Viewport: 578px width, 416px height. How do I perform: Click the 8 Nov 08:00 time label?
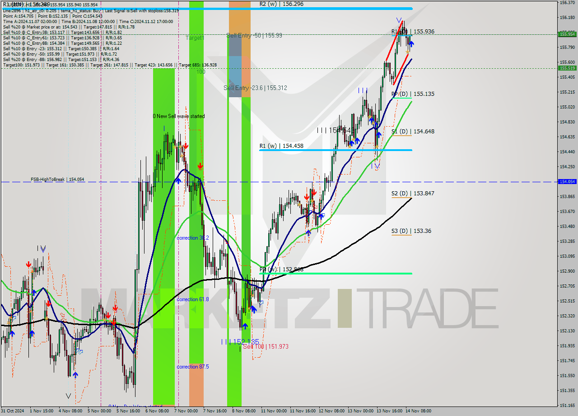[x=244, y=411]
